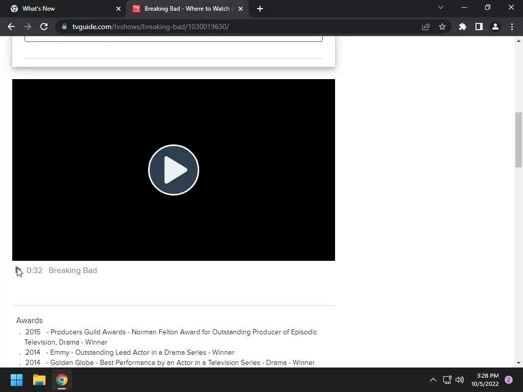Open the volume speaker icon
523x392 pixels.
[x=460, y=380]
